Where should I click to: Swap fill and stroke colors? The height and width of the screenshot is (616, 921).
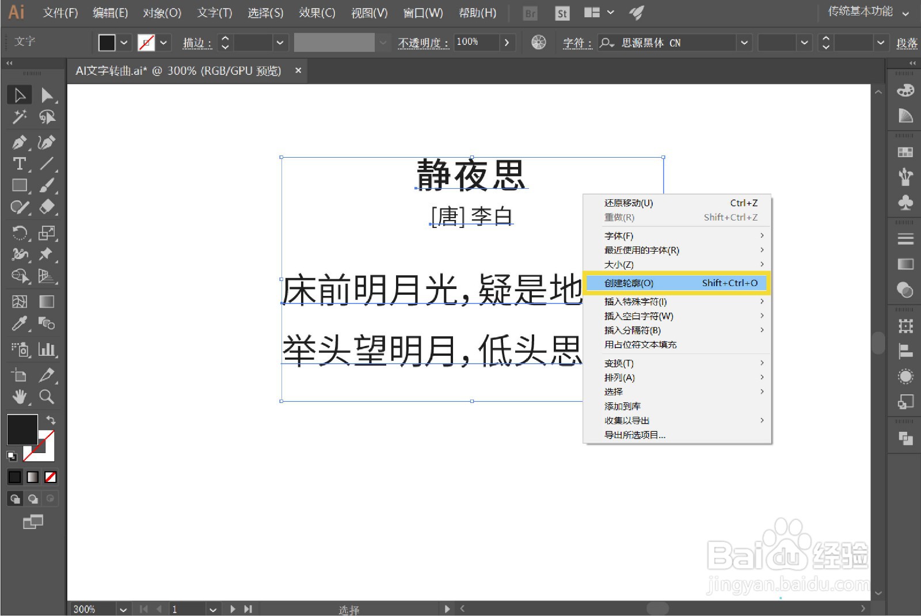click(51, 421)
